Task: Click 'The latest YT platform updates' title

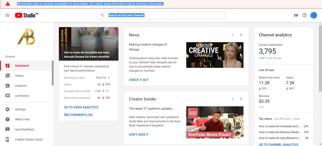Action: coord(151,108)
